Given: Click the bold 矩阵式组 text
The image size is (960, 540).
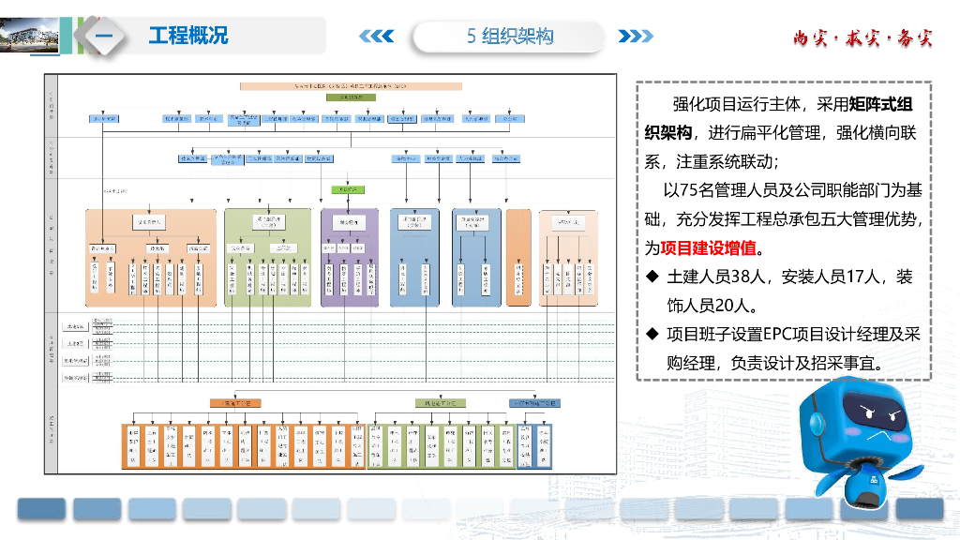Looking at the screenshot, I should (x=881, y=104).
